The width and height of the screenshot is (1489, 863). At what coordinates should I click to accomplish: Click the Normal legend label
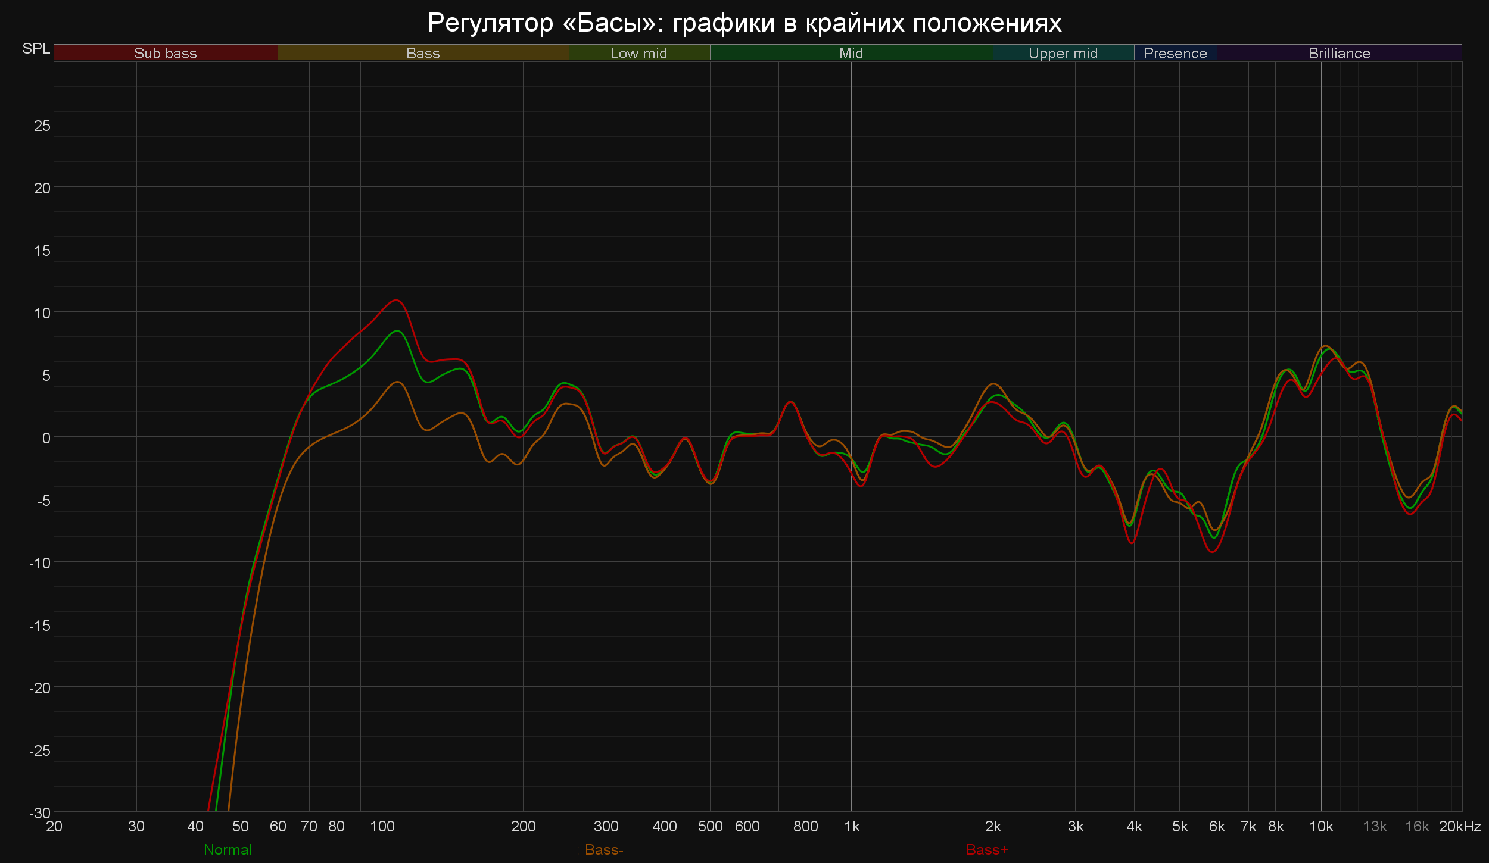(x=228, y=849)
